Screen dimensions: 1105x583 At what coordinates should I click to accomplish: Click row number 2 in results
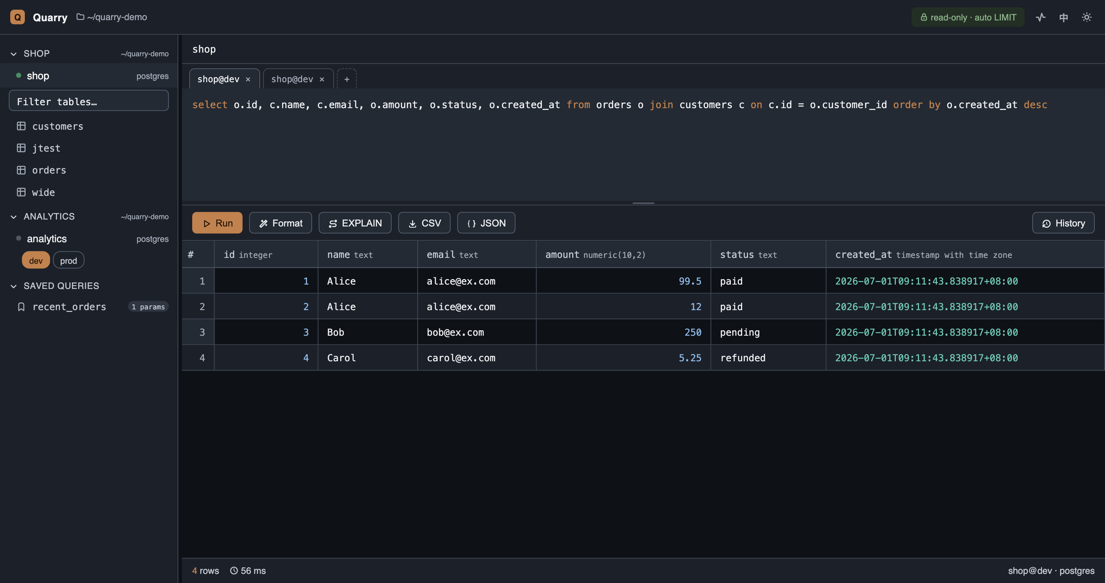tap(198, 307)
